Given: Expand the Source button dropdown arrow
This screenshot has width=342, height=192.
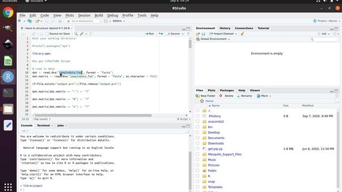Looking at the screenshot, I should pyautogui.click(x=183, y=34).
